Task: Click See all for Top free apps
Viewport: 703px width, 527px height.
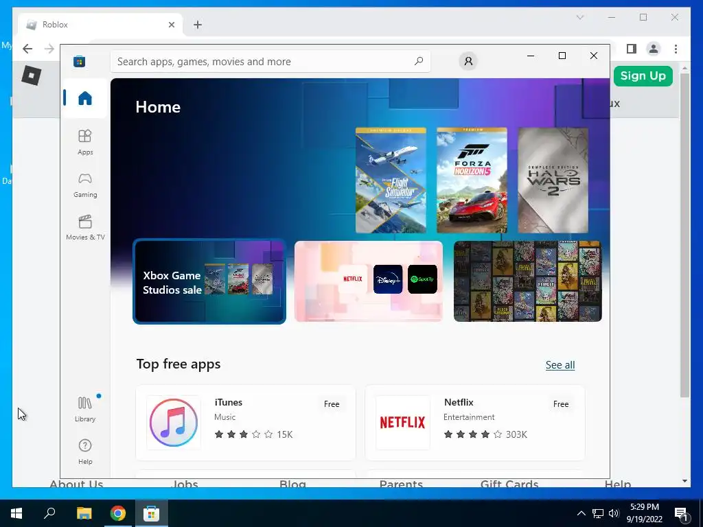Action: 560,365
